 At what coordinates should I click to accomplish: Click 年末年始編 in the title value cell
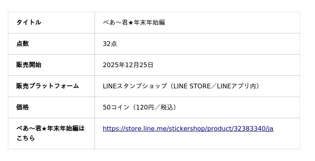(x=150, y=22)
